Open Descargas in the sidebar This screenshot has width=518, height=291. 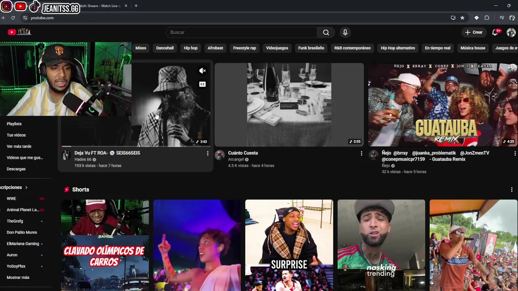click(16, 169)
